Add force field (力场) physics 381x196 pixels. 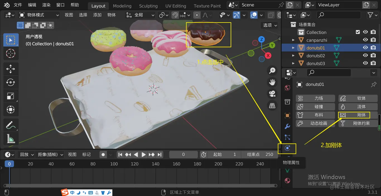pyautogui.click(x=315, y=98)
